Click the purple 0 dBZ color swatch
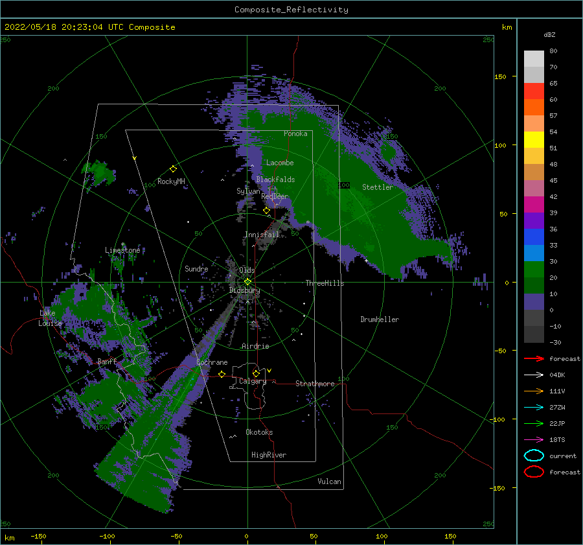Screen dimensions: 583x545 click(534, 301)
